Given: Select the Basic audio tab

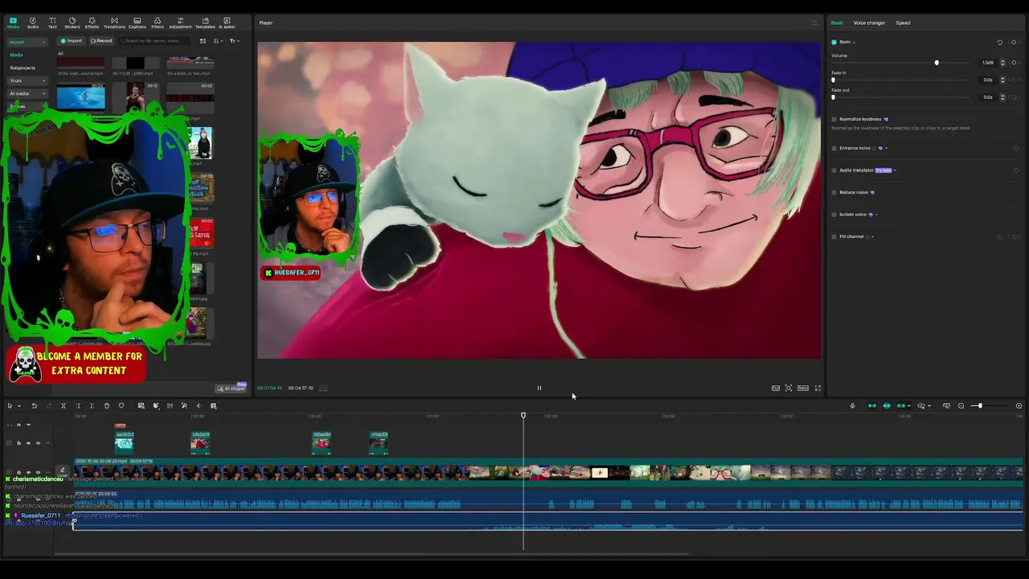Looking at the screenshot, I should coord(837,23).
